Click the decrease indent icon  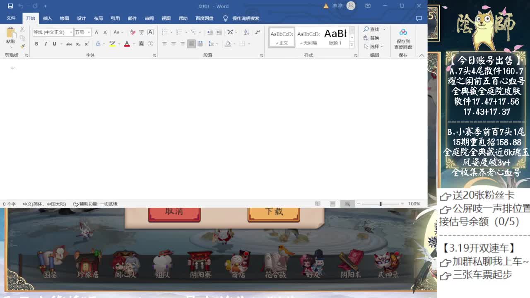[210, 32]
